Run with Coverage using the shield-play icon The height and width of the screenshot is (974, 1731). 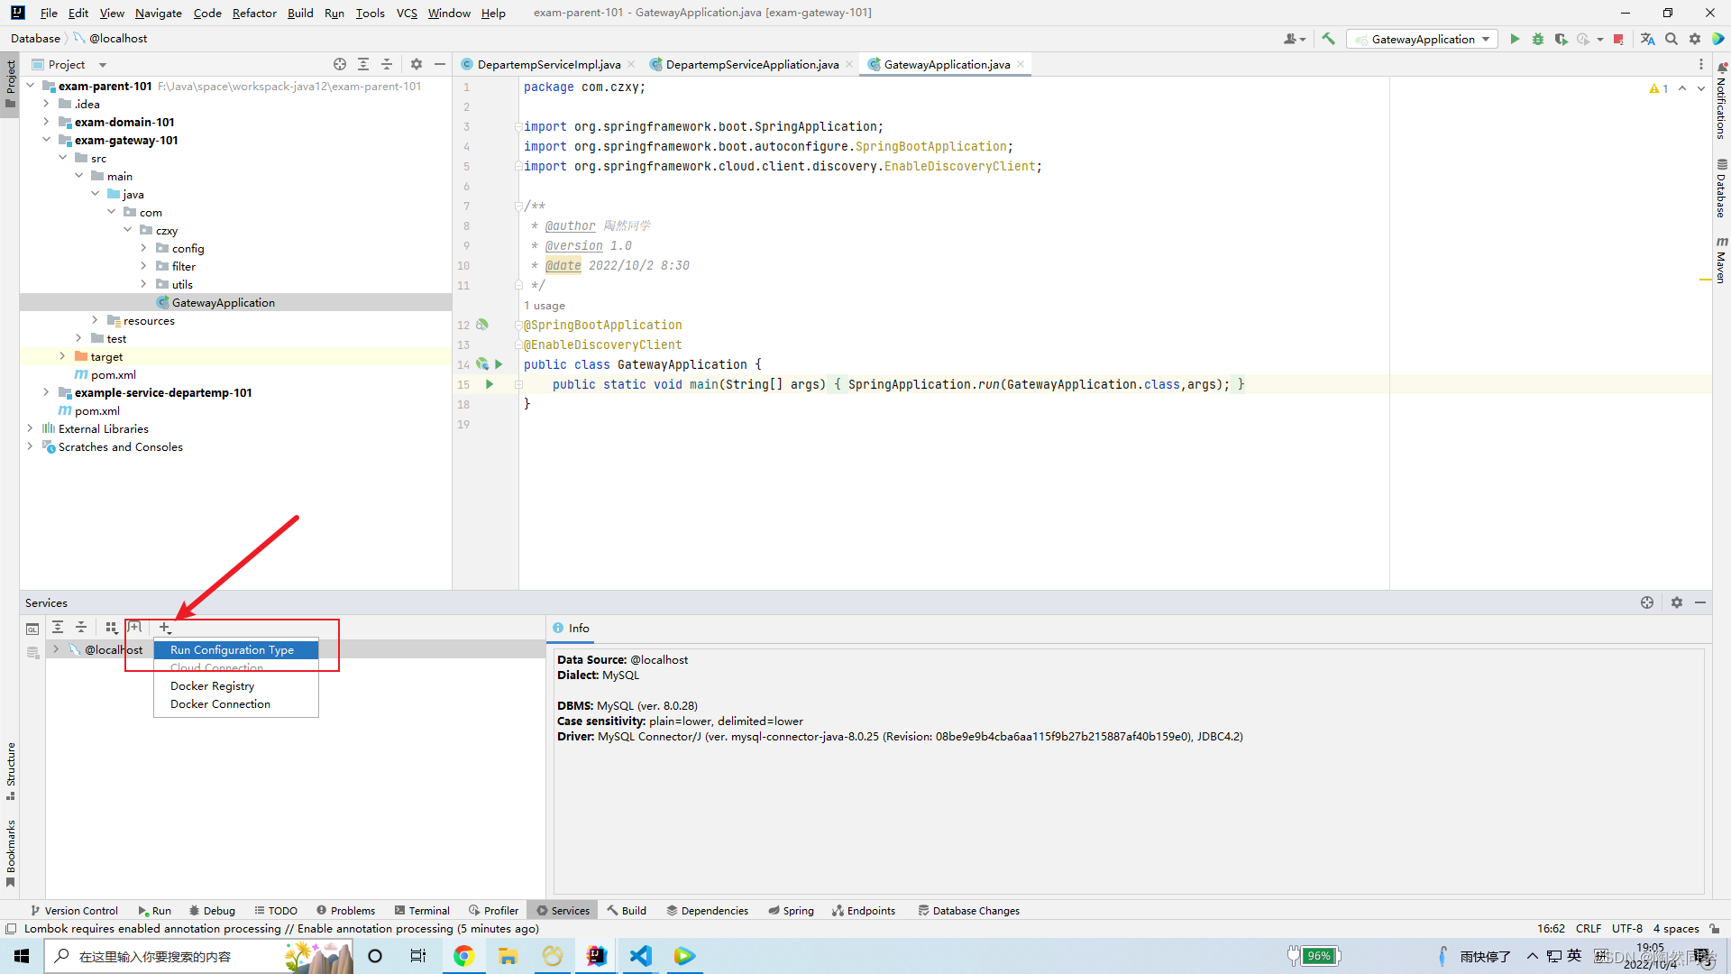pyautogui.click(x=1561, y=39)
